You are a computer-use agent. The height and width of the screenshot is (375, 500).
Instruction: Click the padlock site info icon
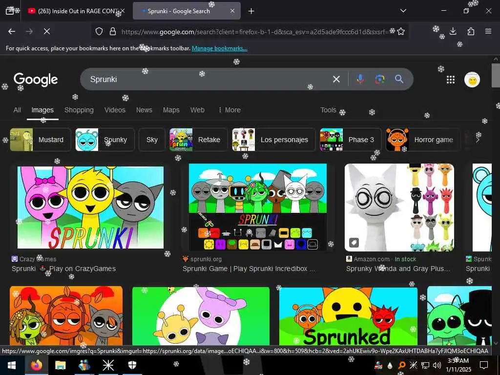pyautogui.click(x=113, y=31)
